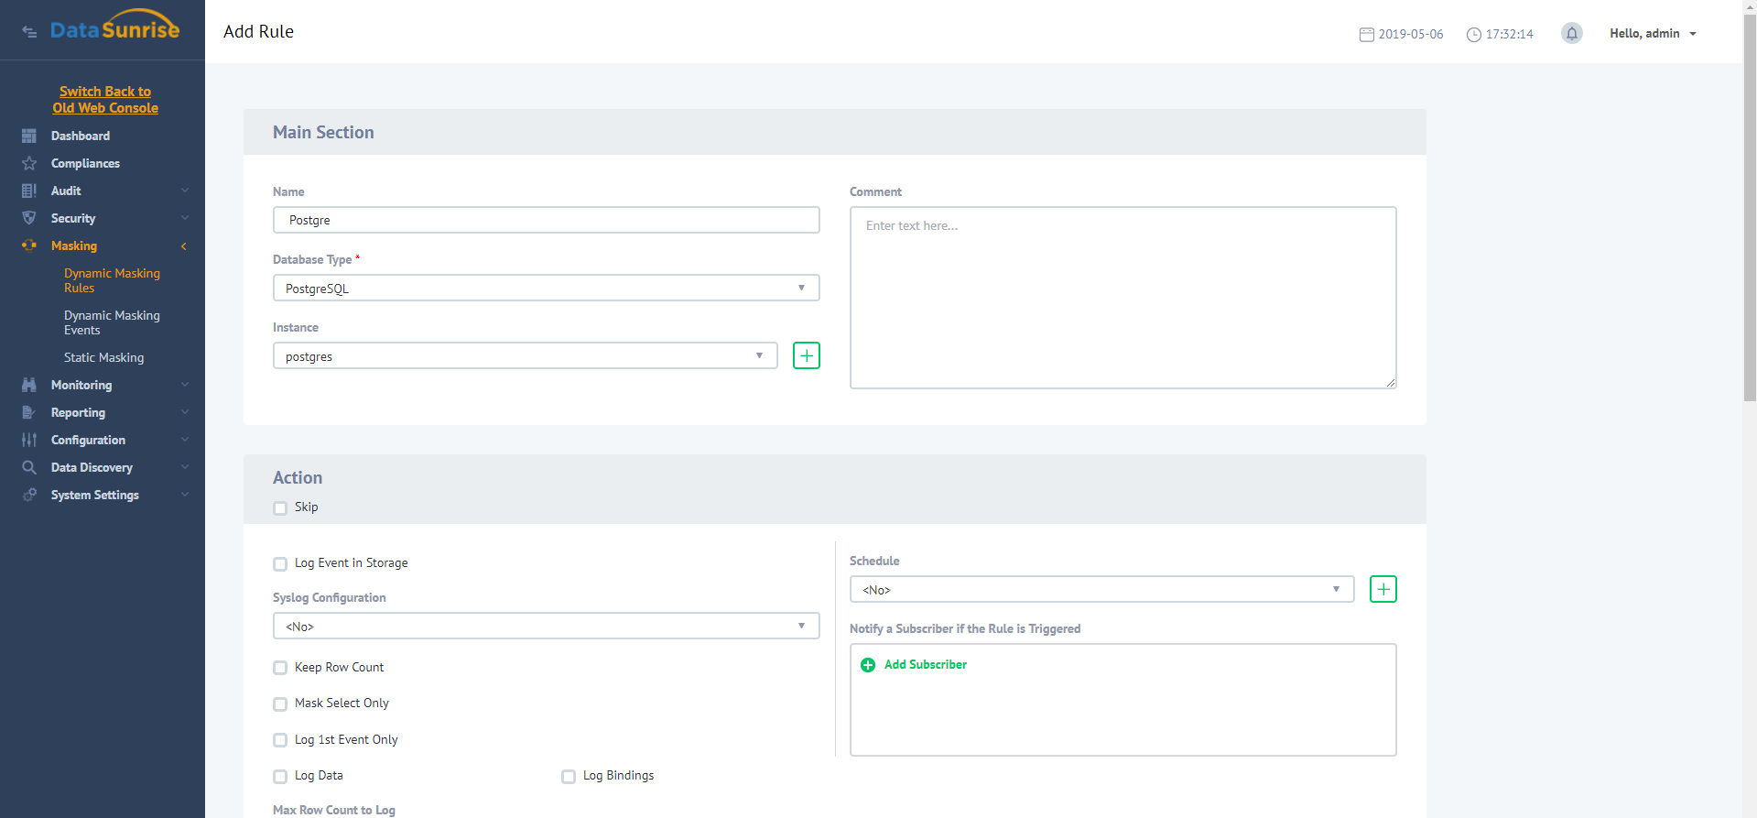Screen dimensions: 1757x818
Task: Open the Syslog Configuration dropdown
Action: 546,626
